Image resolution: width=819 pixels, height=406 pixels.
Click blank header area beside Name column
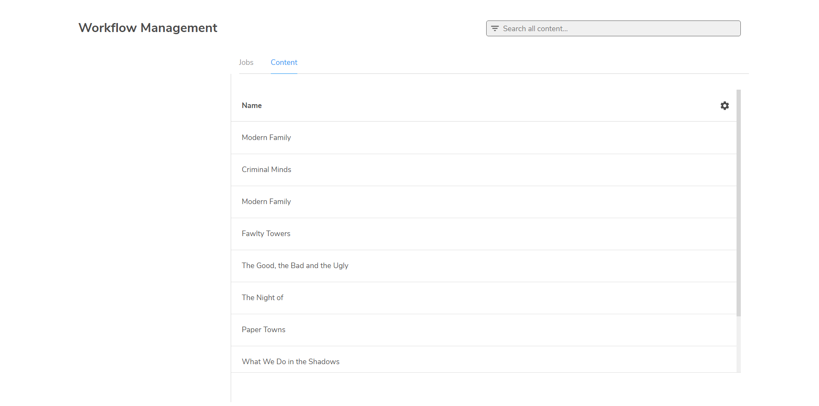point(470,105)
